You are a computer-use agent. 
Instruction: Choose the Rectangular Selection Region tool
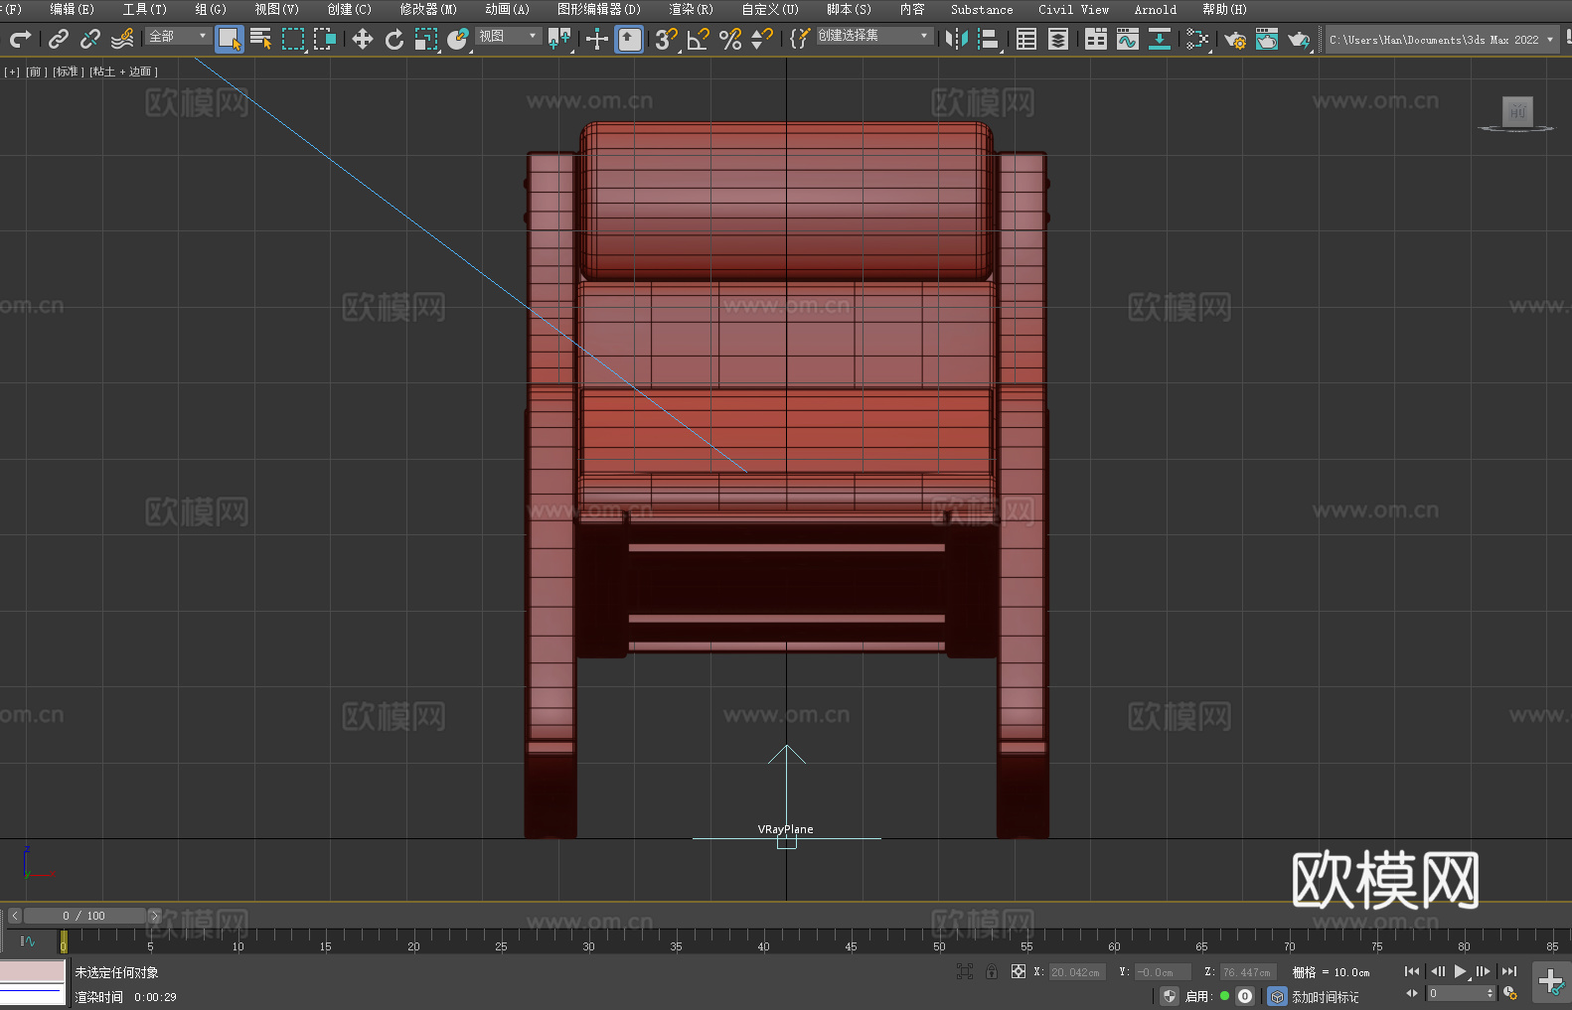pyautogui.click(x=293, y=39)
